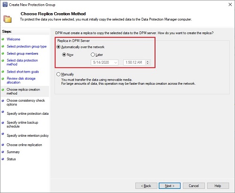Click the time spinner arrows
Viewport: 235px width, 193px height.
(148, 62)
